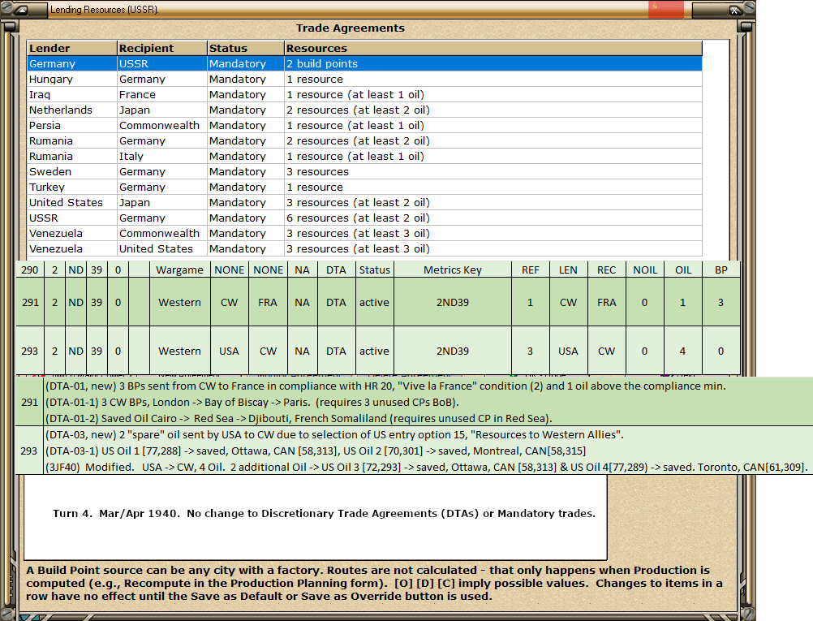Sort by the Recipient column header
The height and width of the screenshot is (621, 813).
[x=162, y=48]
